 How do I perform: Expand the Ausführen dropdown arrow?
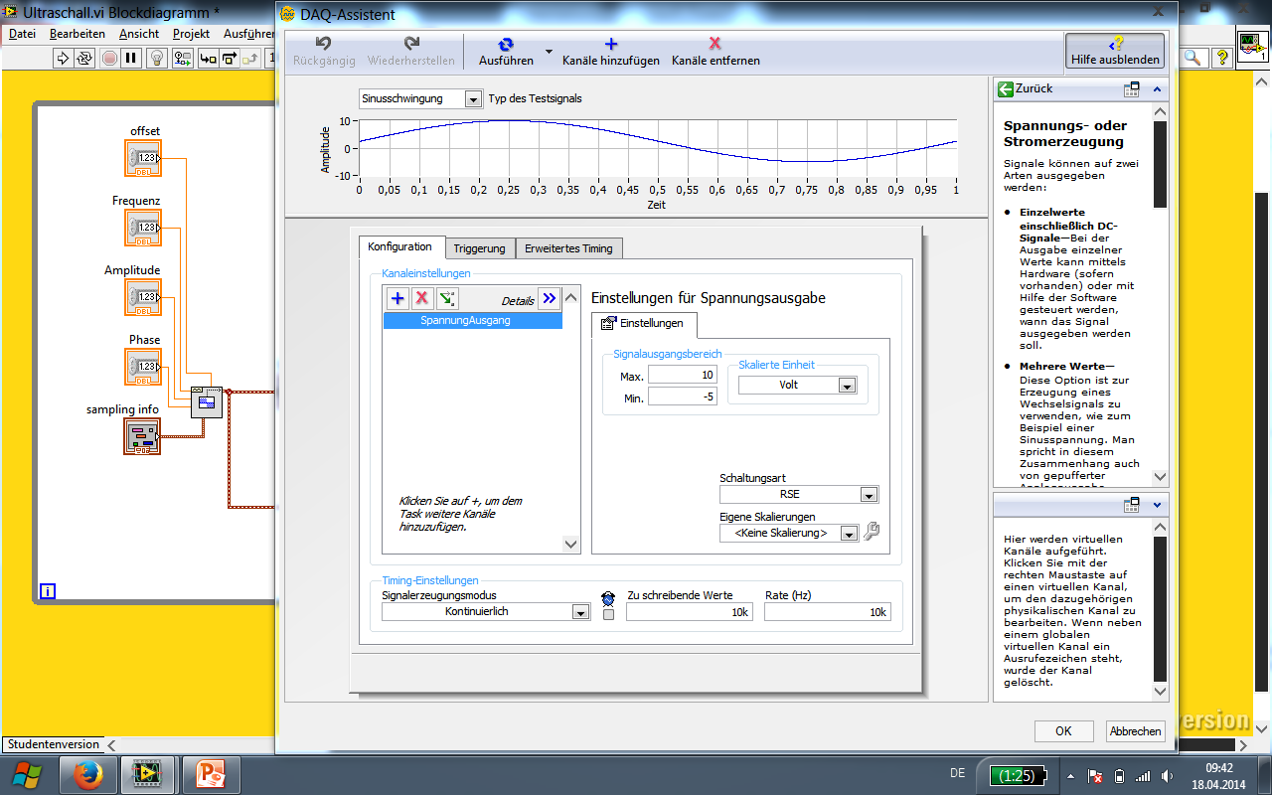[x=549, y=52]
